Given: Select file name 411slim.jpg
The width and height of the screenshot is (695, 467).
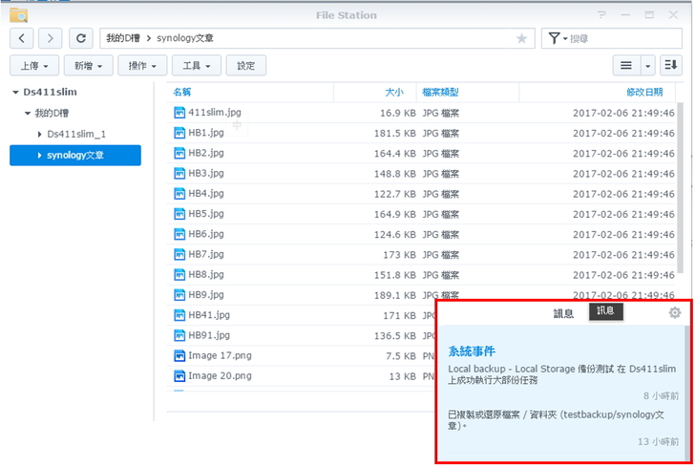Looking at the screenshot, I should click(215, 113).
